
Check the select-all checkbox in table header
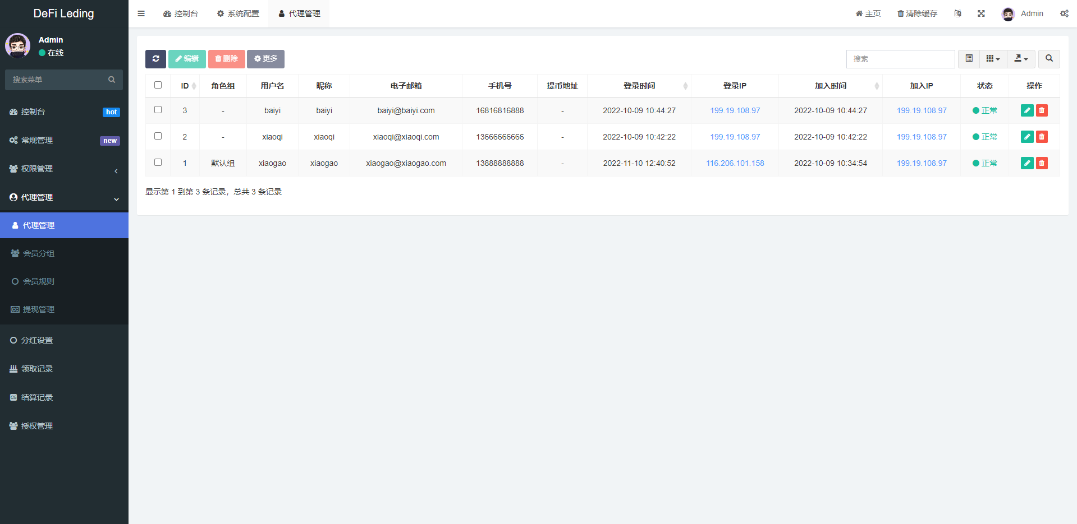coord(158,85)
